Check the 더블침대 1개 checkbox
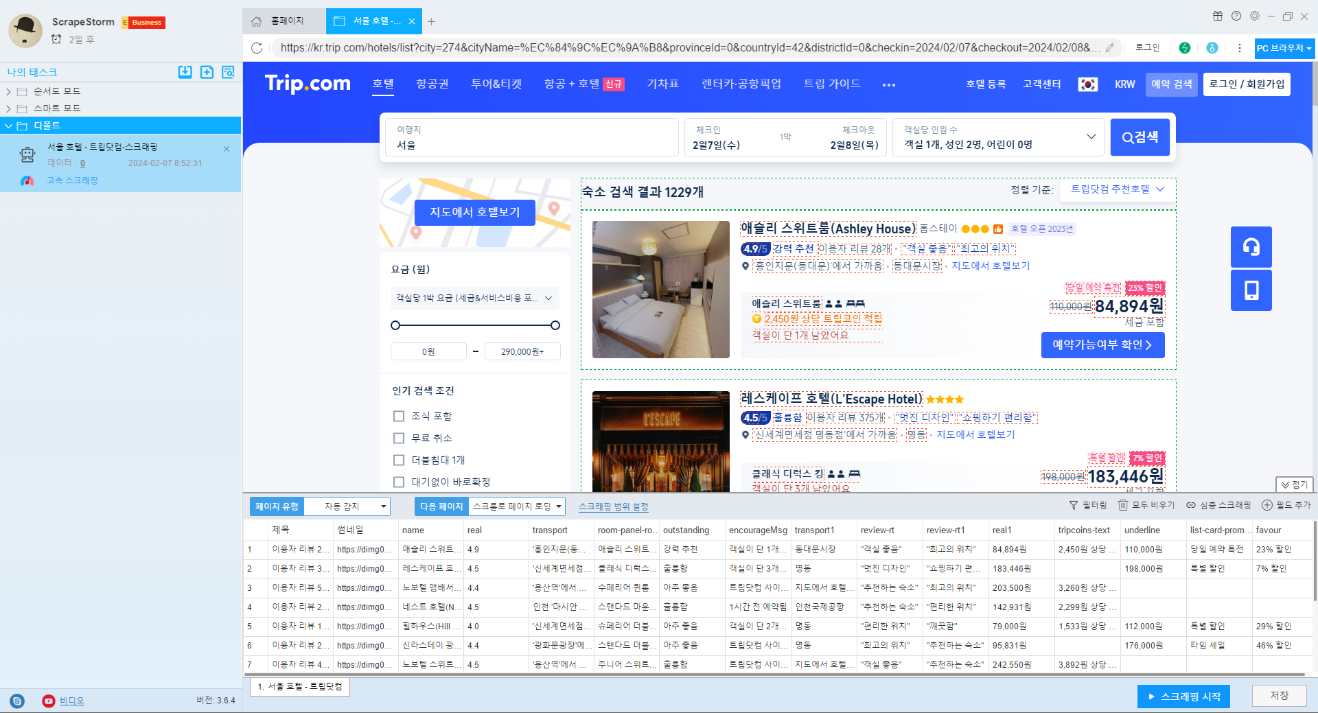Viewport: 1318px width, 713px height. (x=399, y=460)
